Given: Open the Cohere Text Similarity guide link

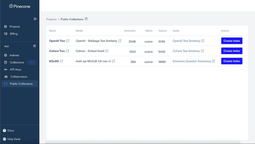Looking at the screenshot, I should (x=186, y=51).
